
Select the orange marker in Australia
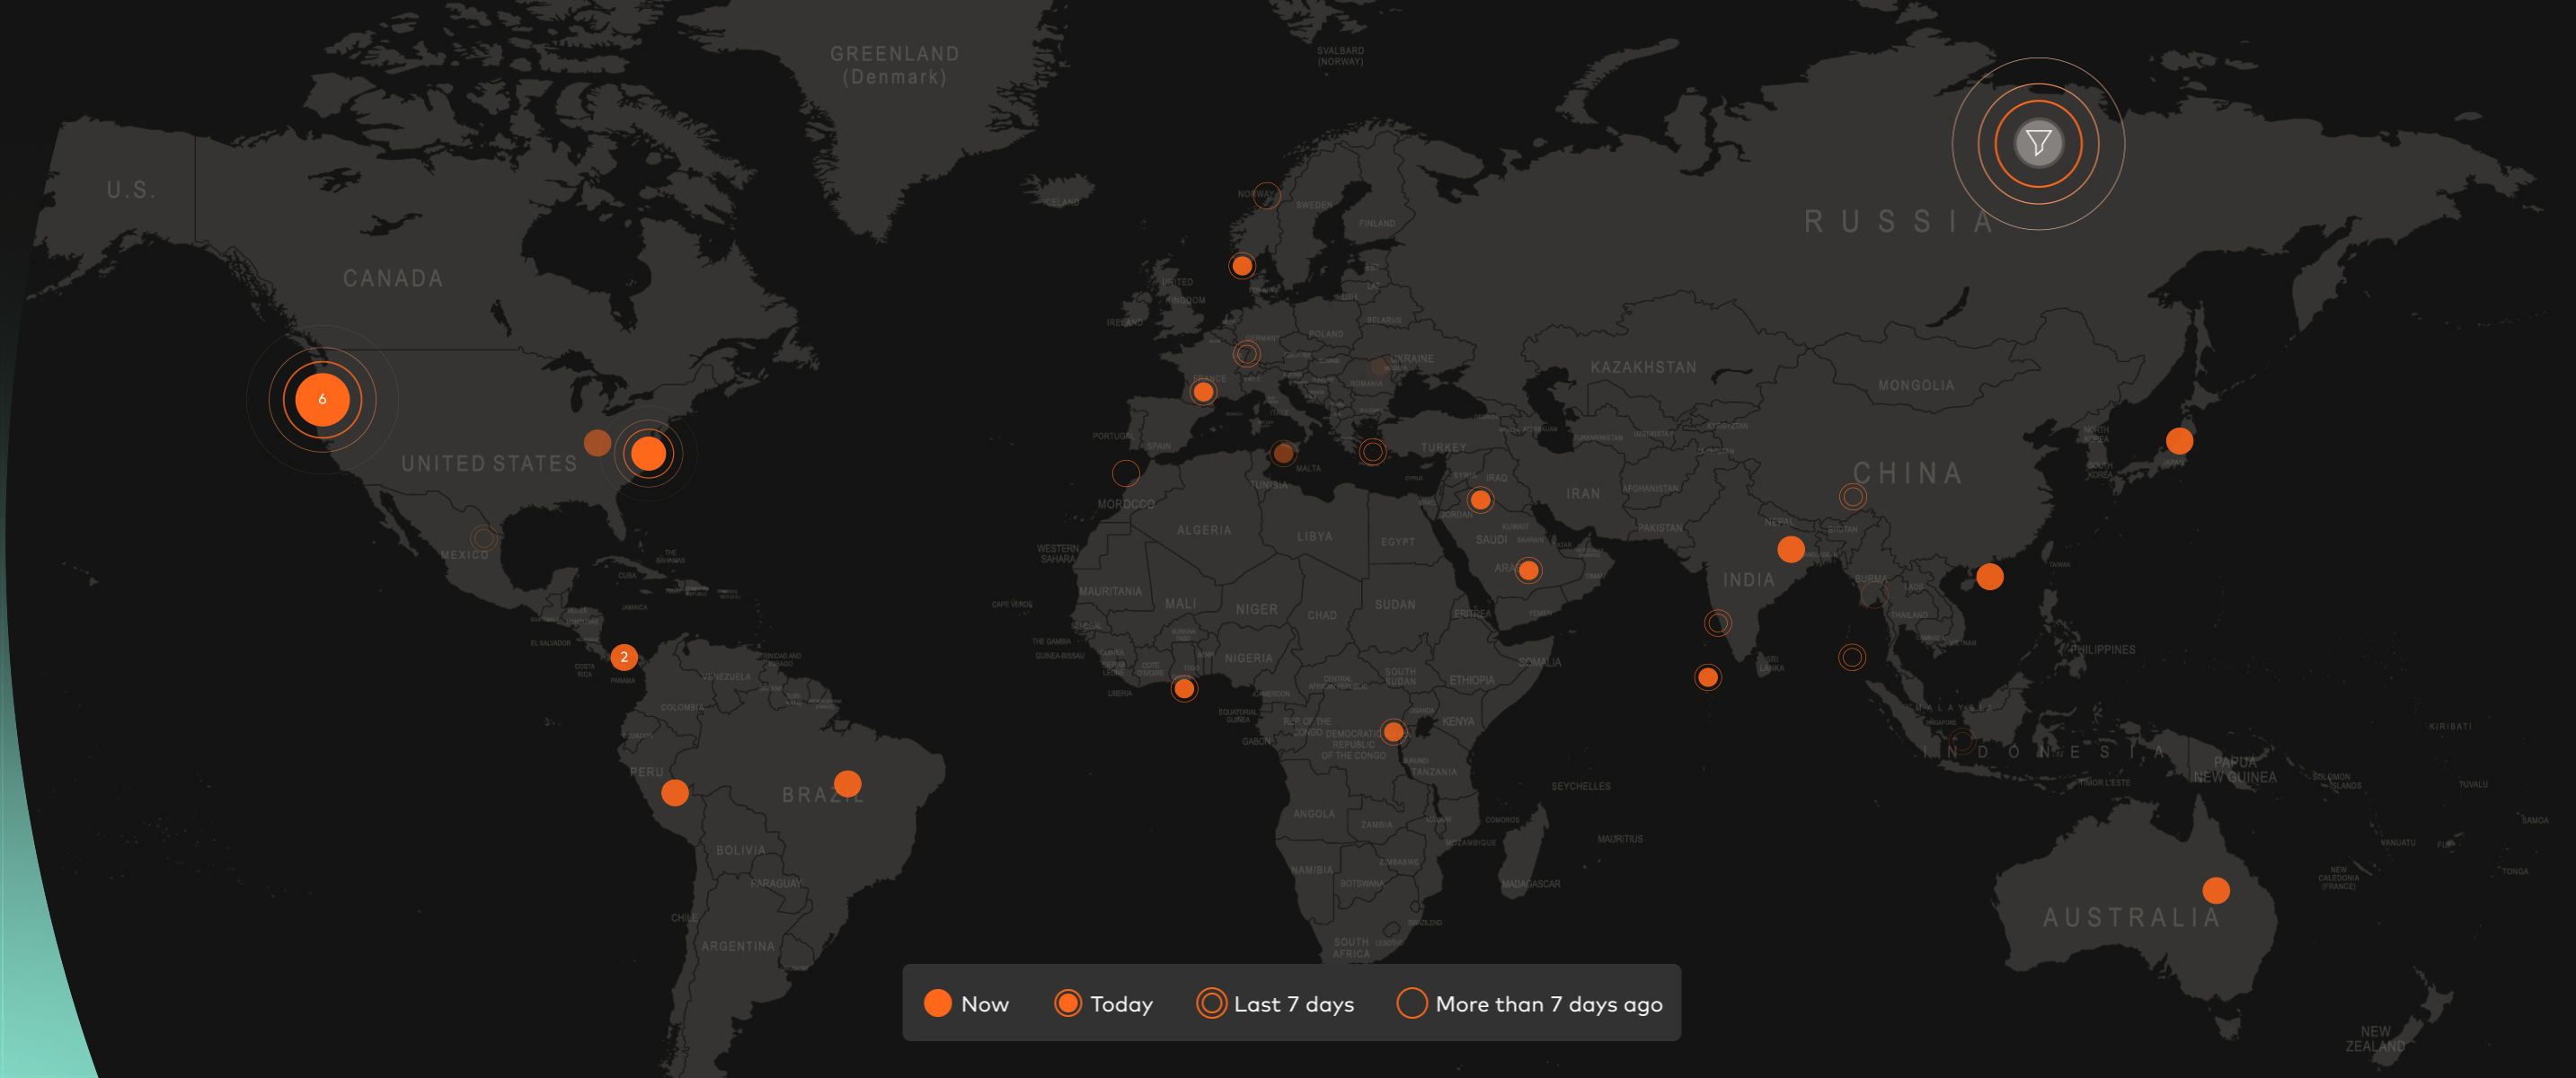(2216, 890)
